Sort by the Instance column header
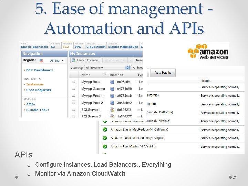This screenshot has height=186, width=248. (116, 75)
